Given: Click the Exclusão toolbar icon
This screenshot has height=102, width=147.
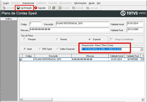Looking at the screenshot, I should coord(73,8).
